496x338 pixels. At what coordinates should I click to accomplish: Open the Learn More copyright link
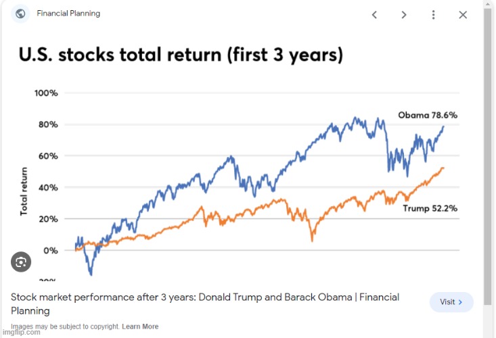140,327
